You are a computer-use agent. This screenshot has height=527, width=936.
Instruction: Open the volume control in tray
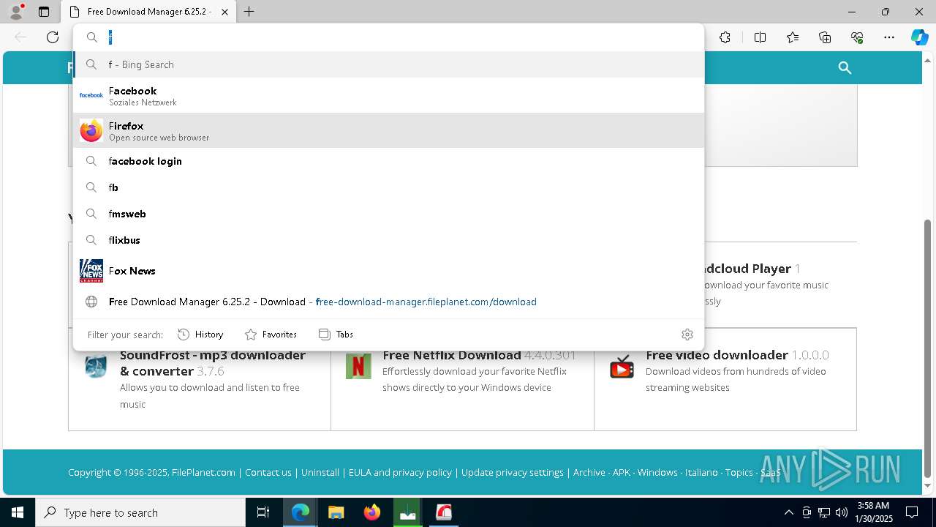point(841,512)
